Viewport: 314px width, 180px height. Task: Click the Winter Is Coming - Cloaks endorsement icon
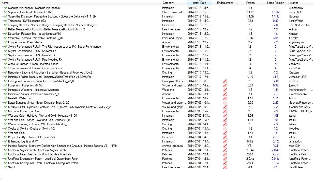coord(225,124)
